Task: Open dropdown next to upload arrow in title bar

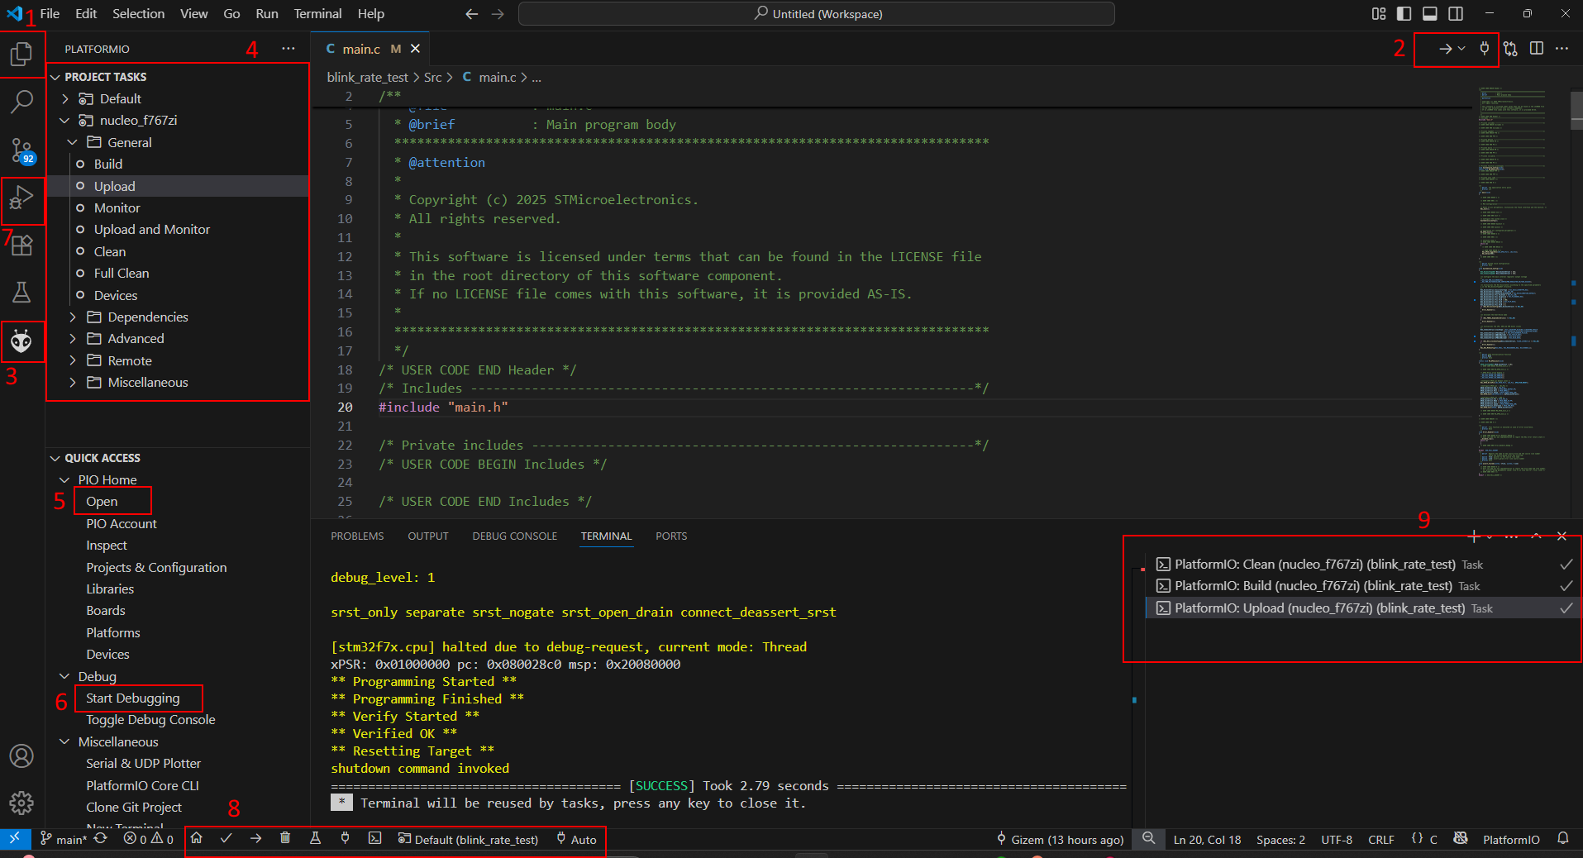Action: [1461, 49]
